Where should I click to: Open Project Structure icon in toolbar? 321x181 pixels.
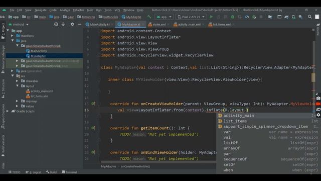(270, 17)
